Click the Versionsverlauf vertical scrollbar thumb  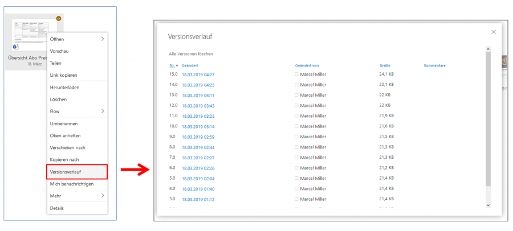[488, 119]
